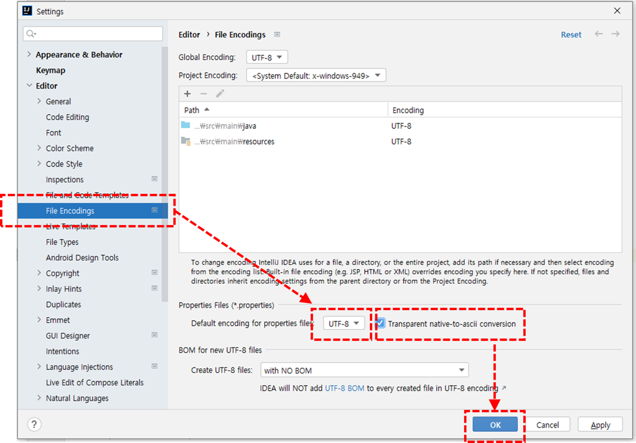
Task: Click the OK button
Action: [495, 425]
